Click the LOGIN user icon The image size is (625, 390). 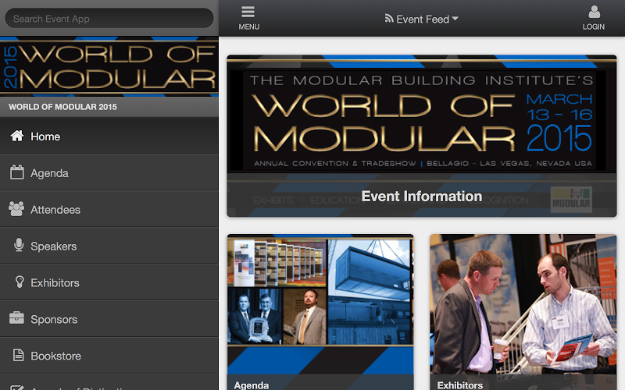click(x=594, y=12)
